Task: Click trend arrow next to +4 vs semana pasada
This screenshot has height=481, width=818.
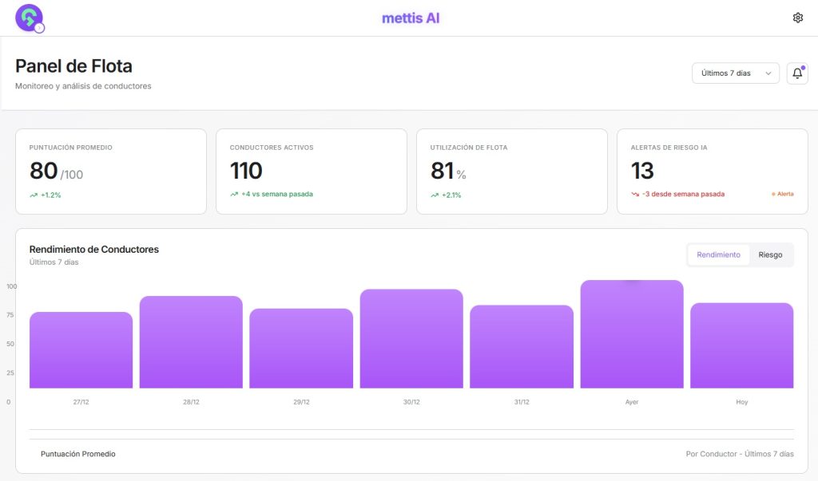Action: coord(234,194)
